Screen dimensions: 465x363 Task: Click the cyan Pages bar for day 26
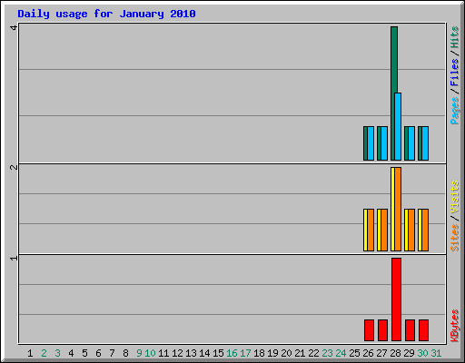(371, 143)
